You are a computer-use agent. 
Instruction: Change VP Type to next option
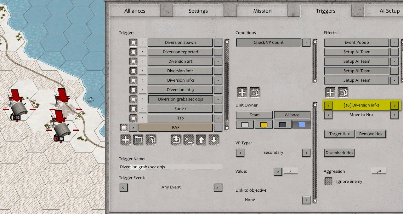(x=306, y=153)
